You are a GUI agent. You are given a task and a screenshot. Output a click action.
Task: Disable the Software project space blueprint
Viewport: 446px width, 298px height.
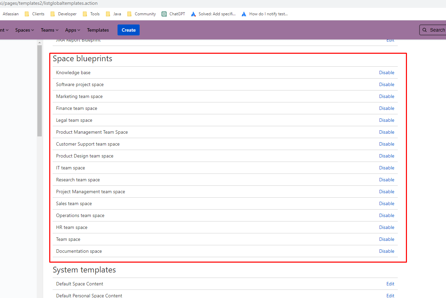[387, 84]
